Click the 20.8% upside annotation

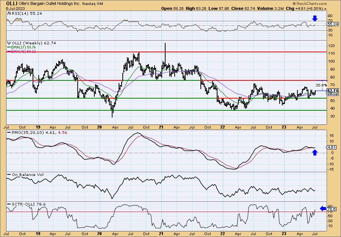point(321,85)
